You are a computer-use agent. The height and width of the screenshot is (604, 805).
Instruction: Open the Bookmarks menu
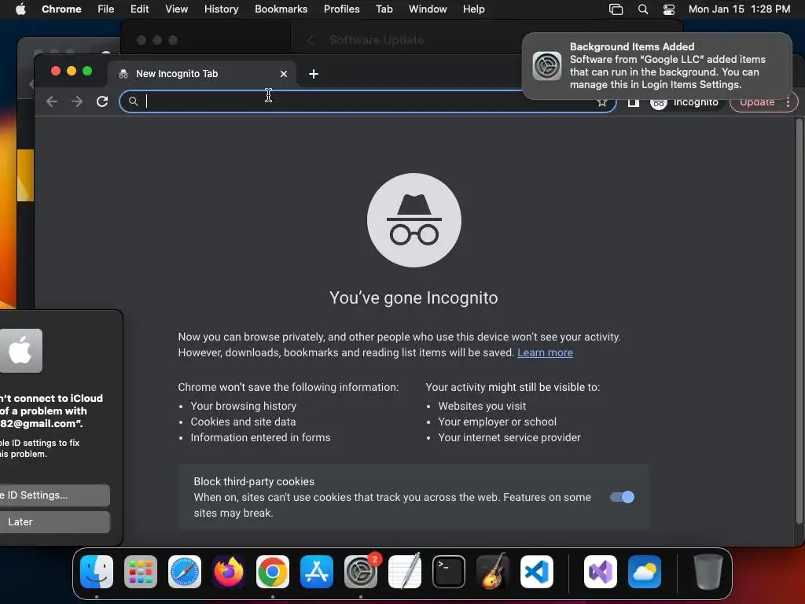point(281,9)
